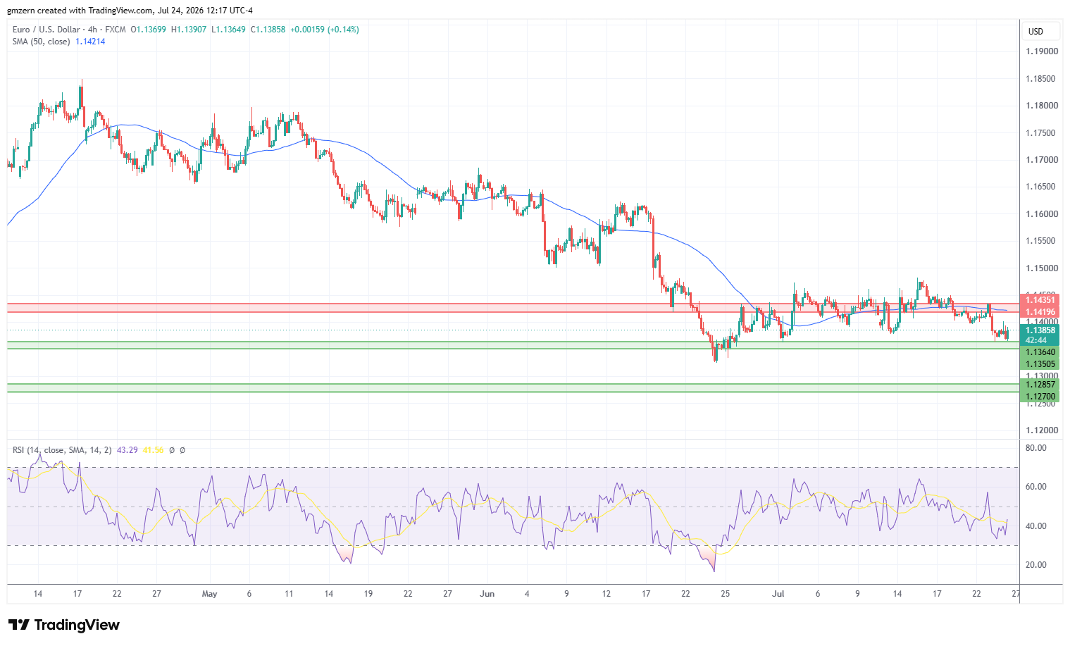The image size is (1070, 646).
Task: Click the RSI scale value 80.00
Action: tap(1036, 448)
